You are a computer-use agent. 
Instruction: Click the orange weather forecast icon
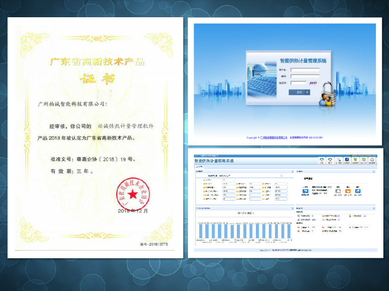point(348,191)
